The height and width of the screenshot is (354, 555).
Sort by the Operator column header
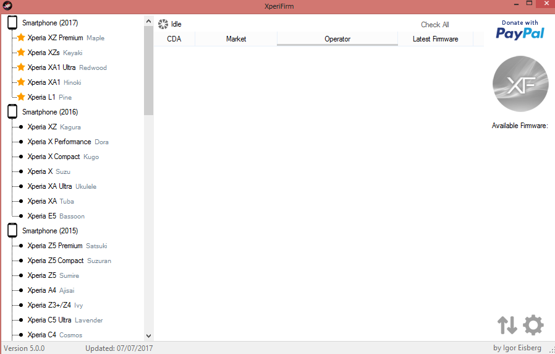coord(337,39)
